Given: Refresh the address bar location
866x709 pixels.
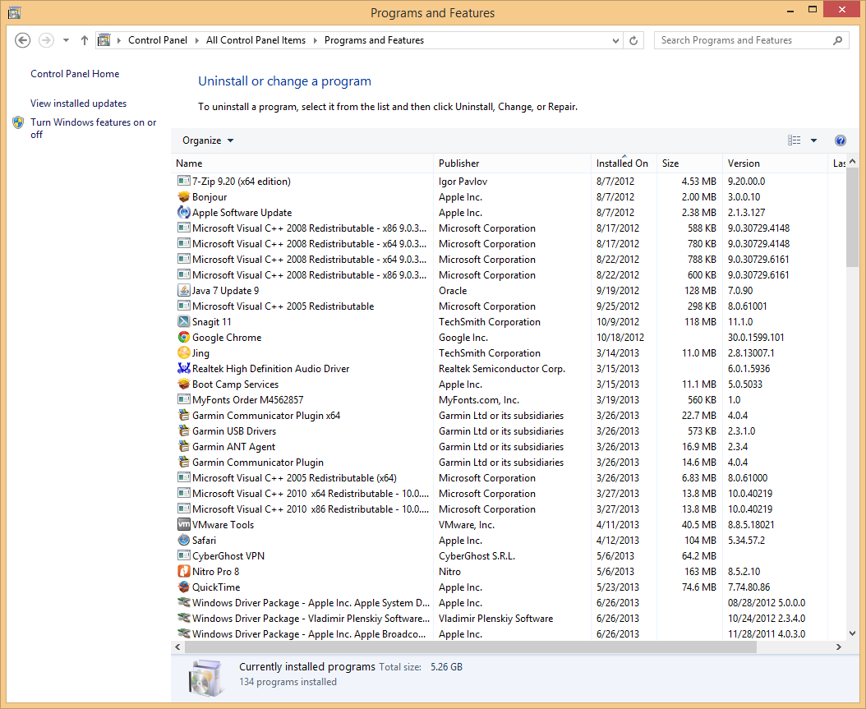Looking at the screenshot, I should click(633, 40).
